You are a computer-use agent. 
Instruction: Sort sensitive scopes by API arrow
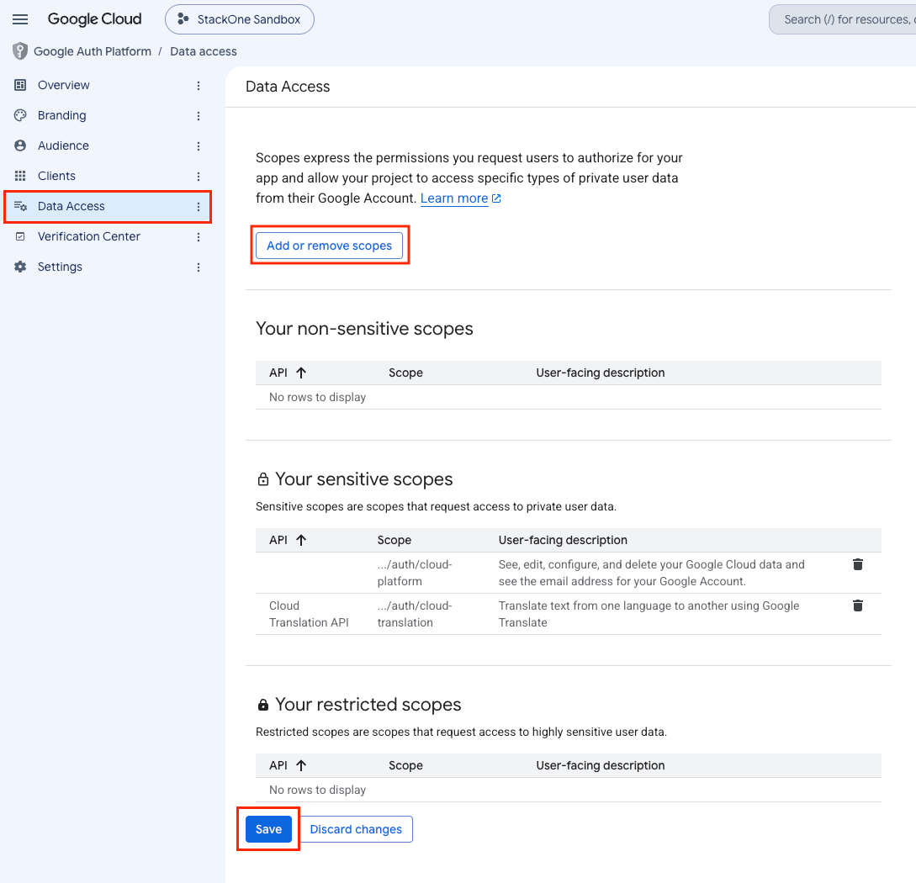coord(301,541)
